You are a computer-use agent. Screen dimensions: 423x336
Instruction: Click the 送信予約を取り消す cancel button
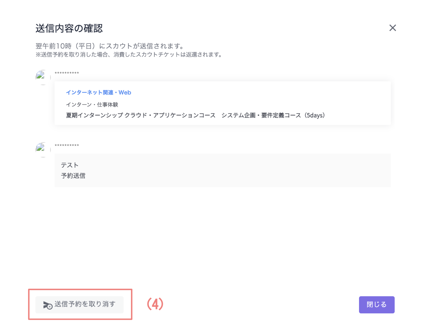(80, 305)
